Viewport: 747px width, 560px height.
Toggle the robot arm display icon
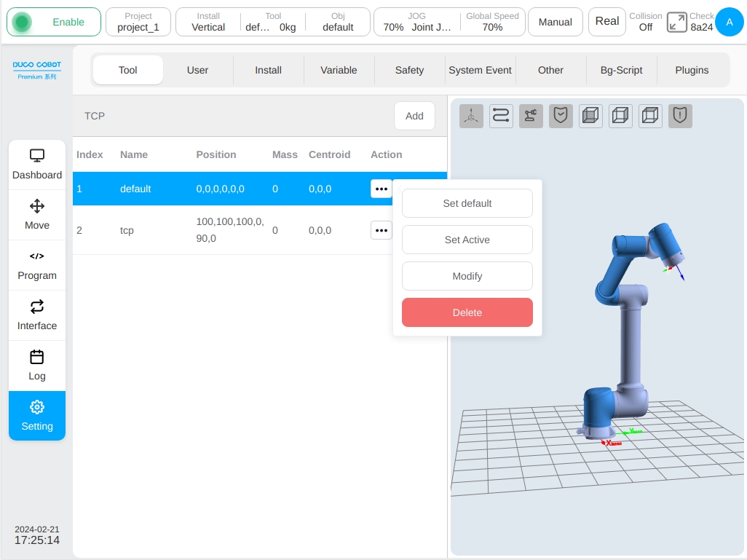pos(531,116)
